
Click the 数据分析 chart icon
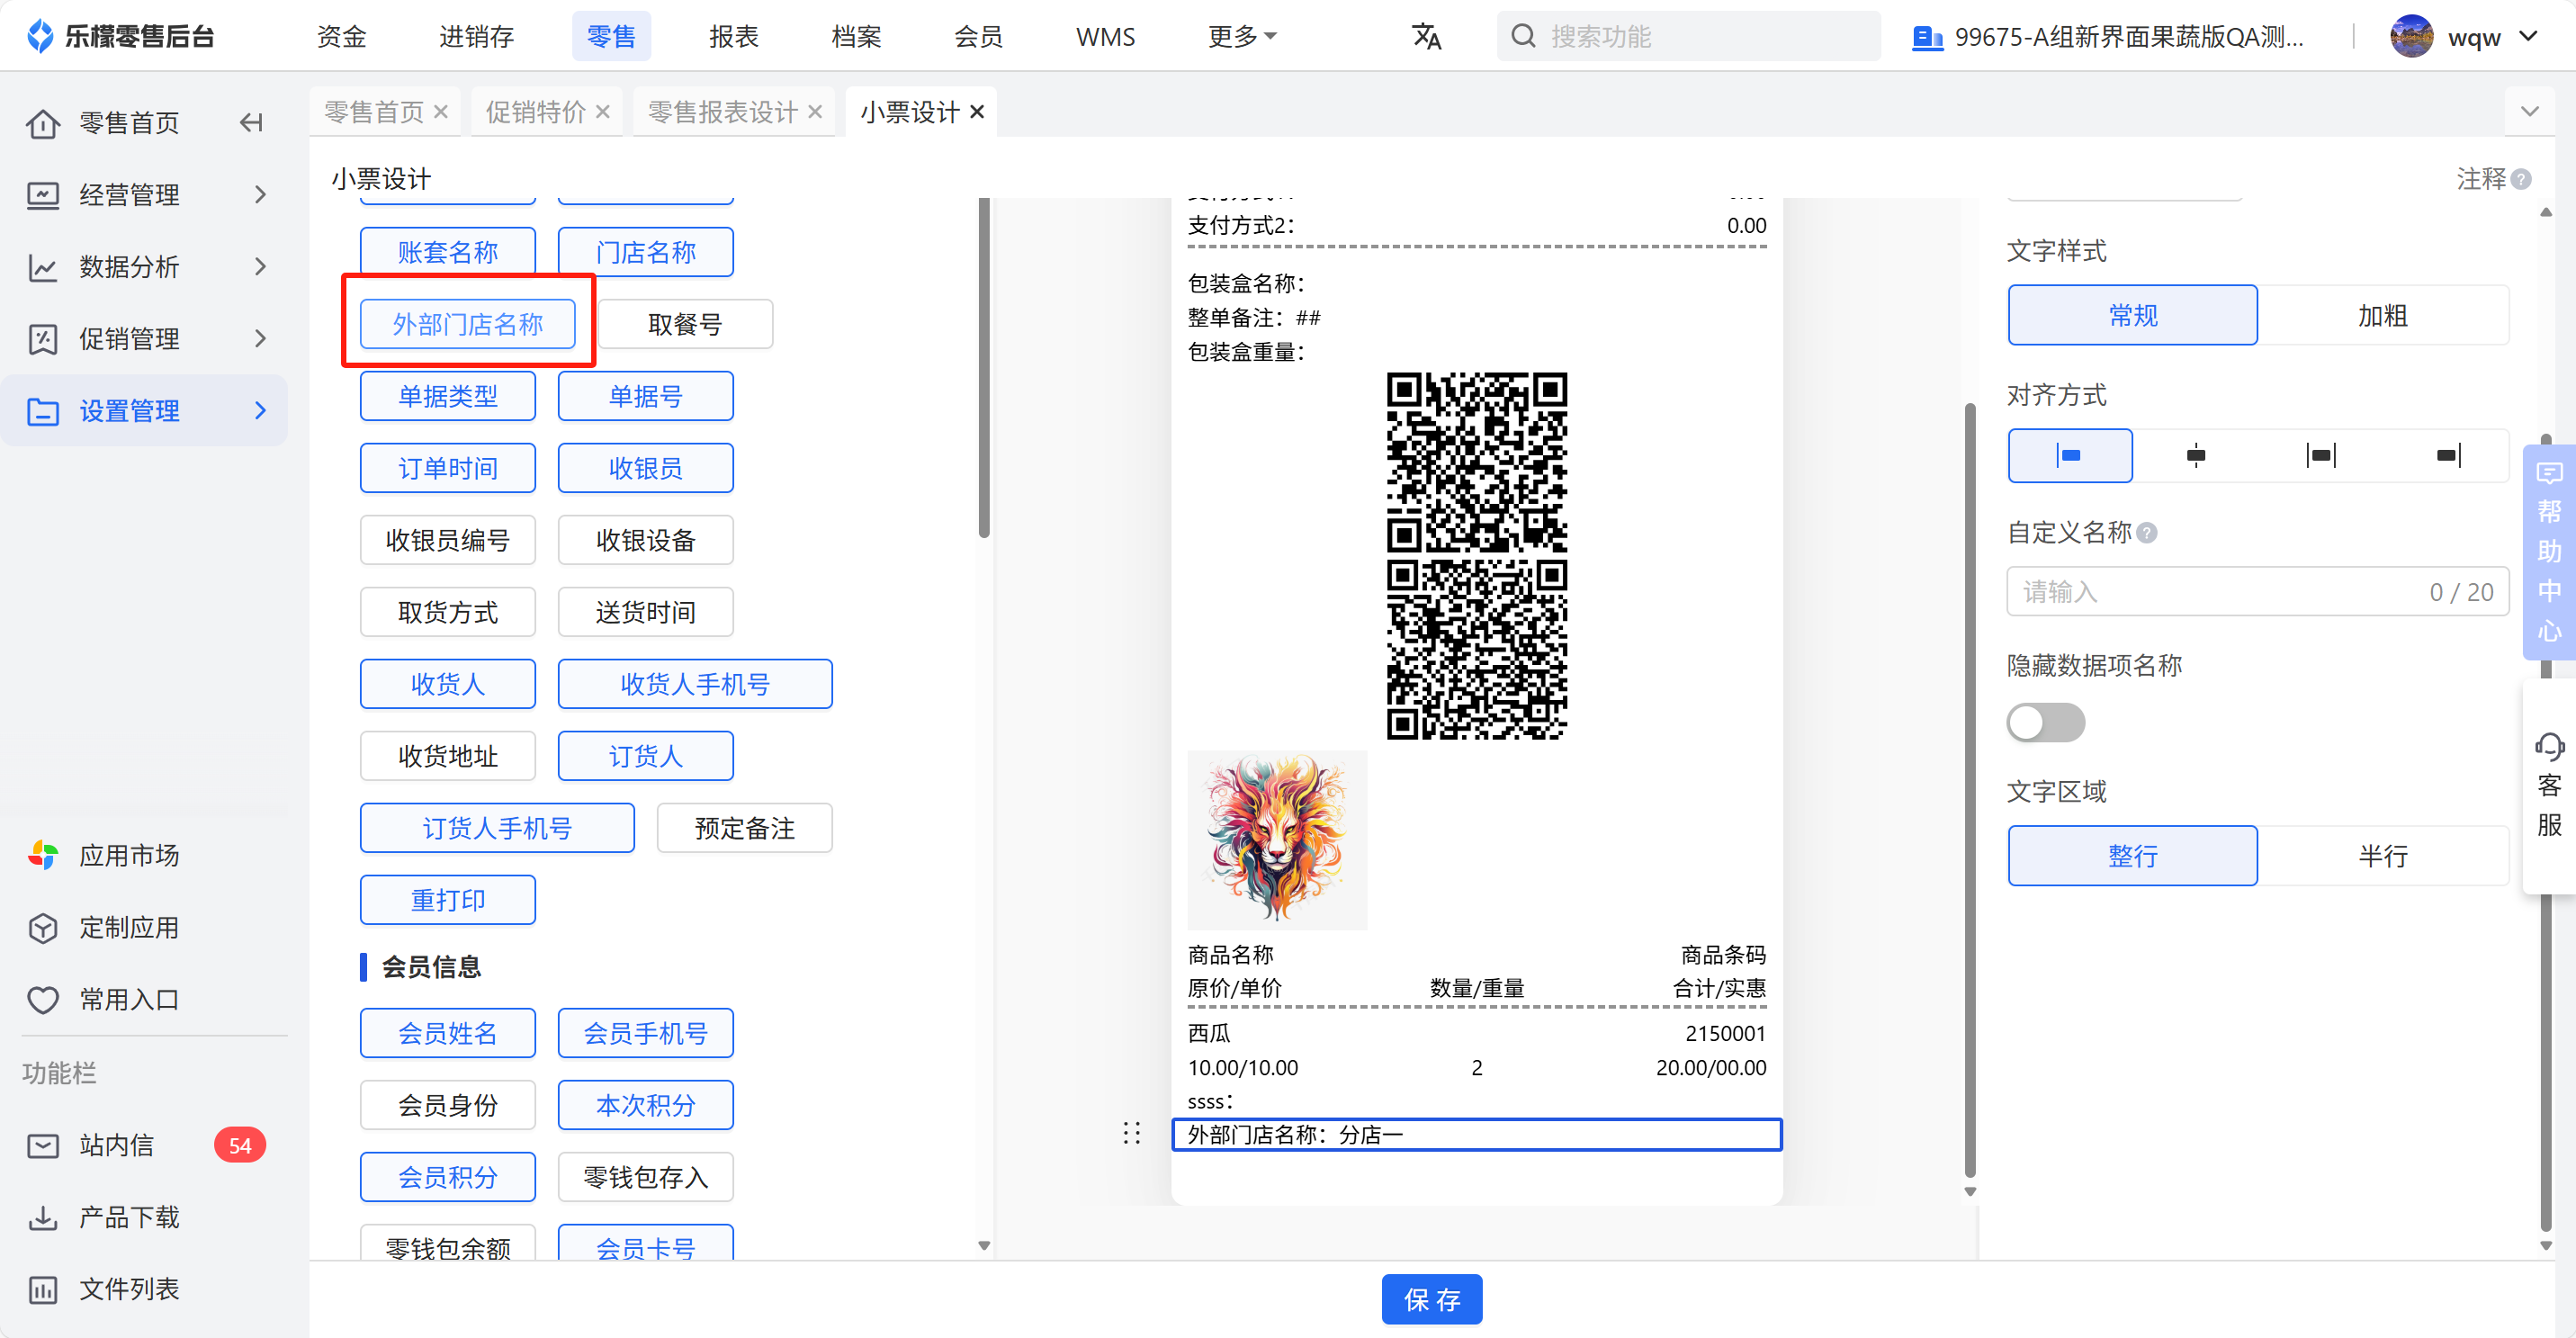coord(43,267)
